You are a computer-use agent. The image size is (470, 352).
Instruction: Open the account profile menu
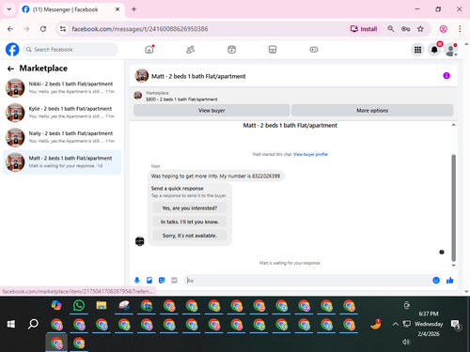tap(450, 50)
